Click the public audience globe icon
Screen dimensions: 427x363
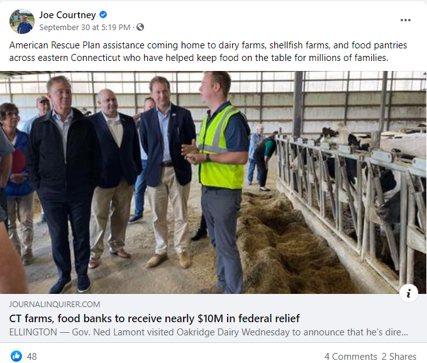[x=140, y=27]
